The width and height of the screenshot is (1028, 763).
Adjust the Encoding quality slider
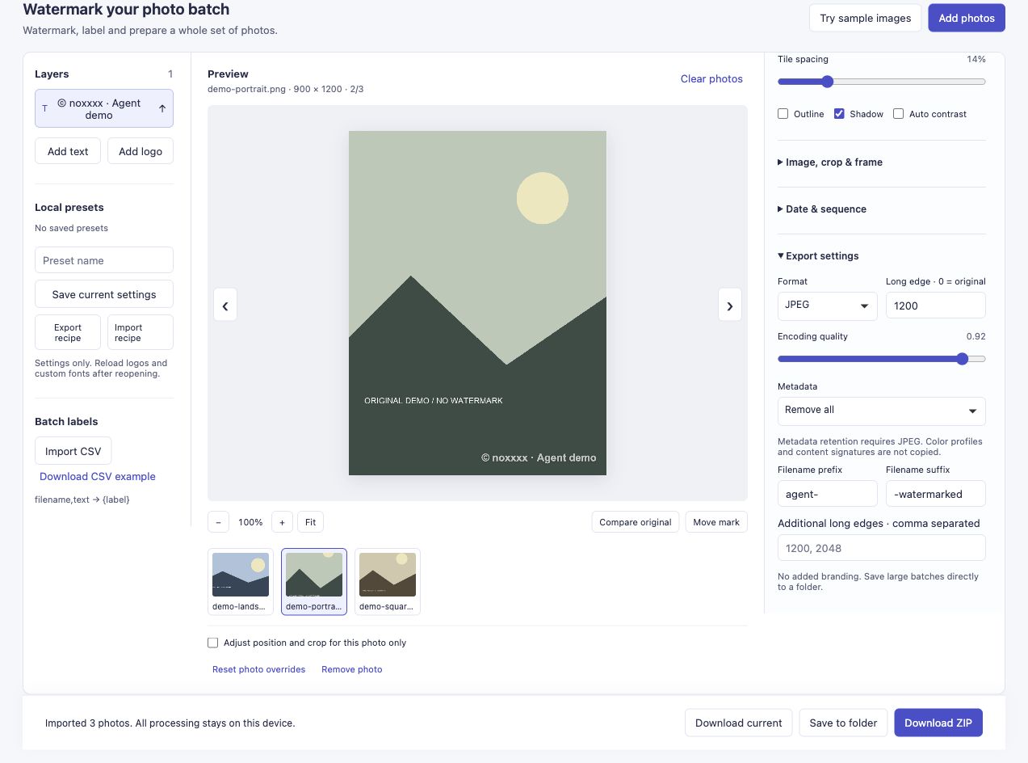tap(882, 359)
